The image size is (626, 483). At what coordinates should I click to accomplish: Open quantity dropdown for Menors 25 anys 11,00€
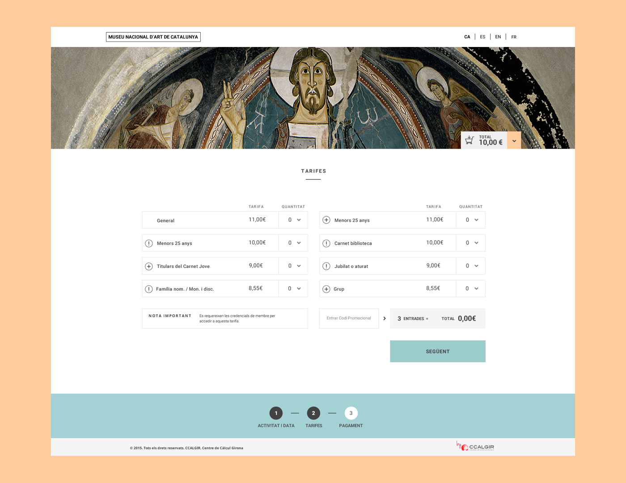[471, 220]
